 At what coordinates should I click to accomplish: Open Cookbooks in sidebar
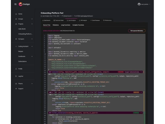(x=22, y=56)
